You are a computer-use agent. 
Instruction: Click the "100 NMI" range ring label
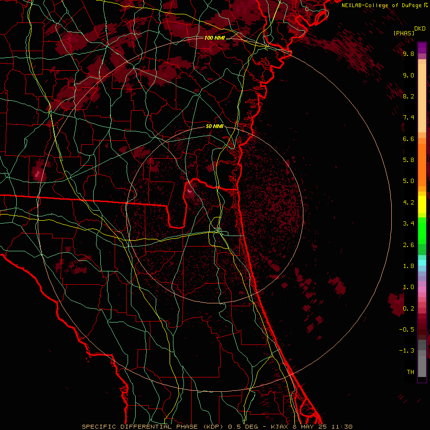(x=215, y=38)
